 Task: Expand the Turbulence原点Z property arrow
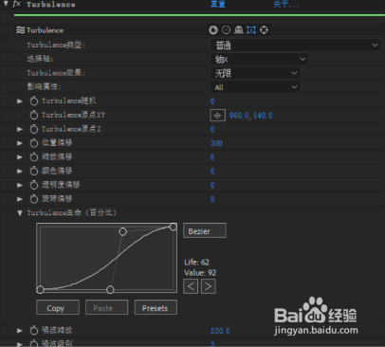click(20, 129)
